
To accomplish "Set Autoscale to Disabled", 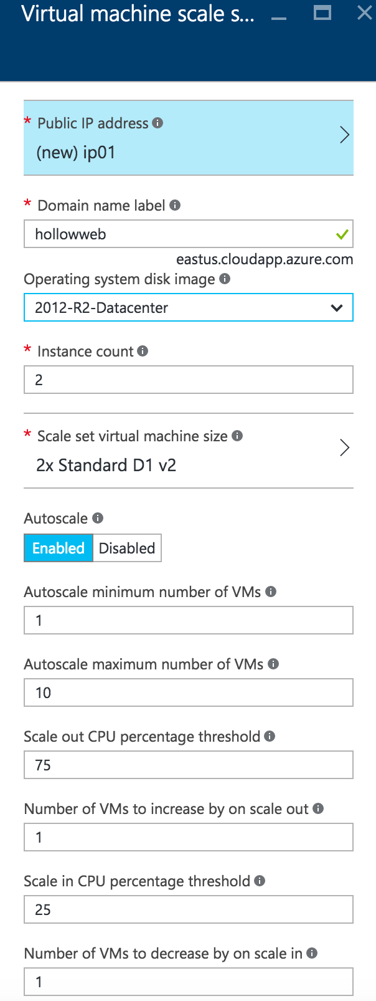I will tap(127, 548).
